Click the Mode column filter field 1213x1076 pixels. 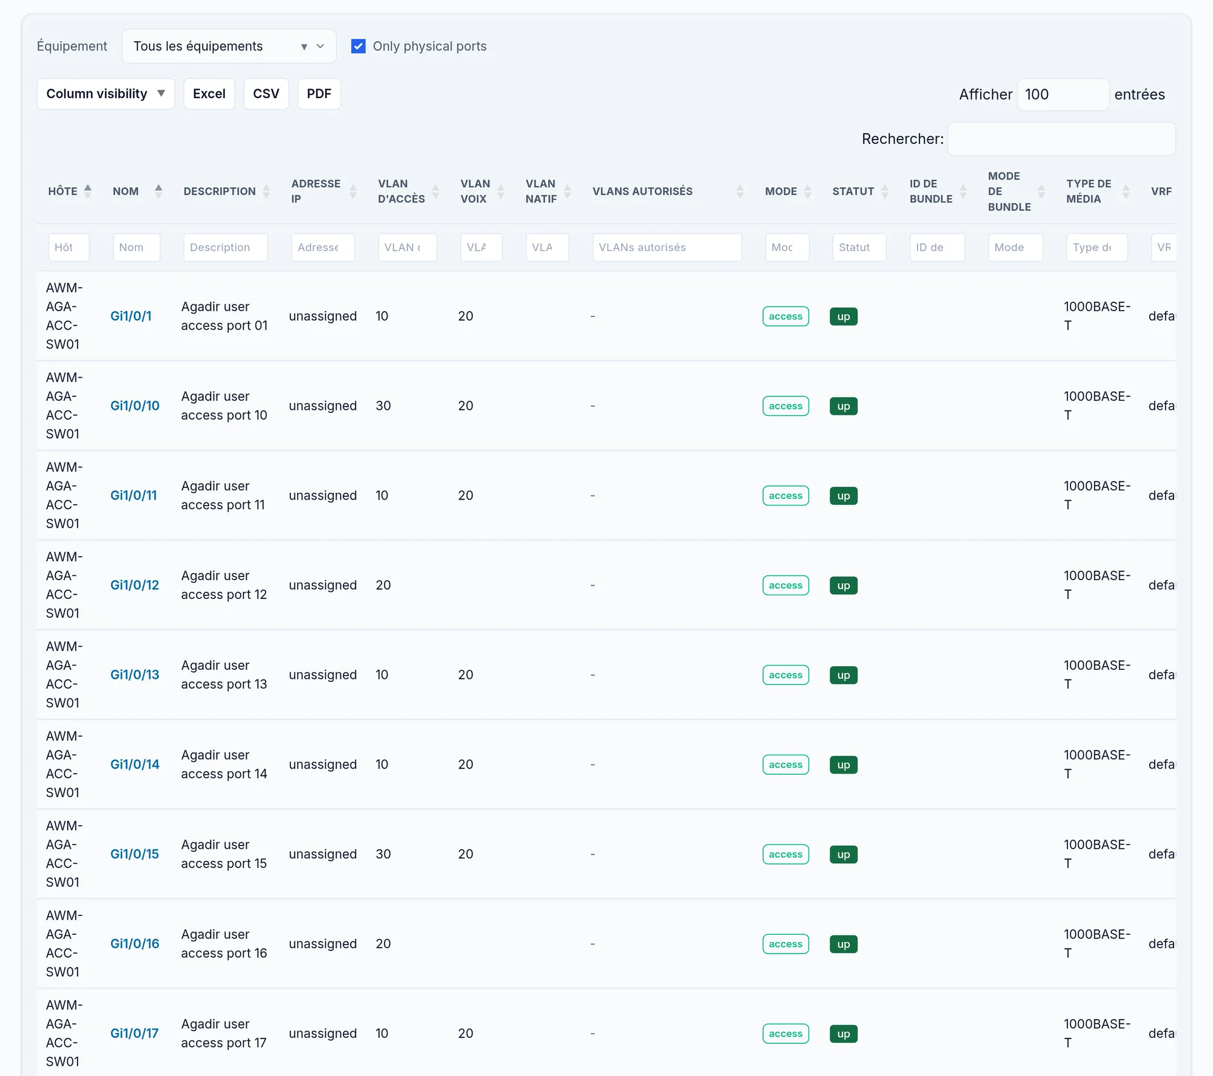point(787,247)
